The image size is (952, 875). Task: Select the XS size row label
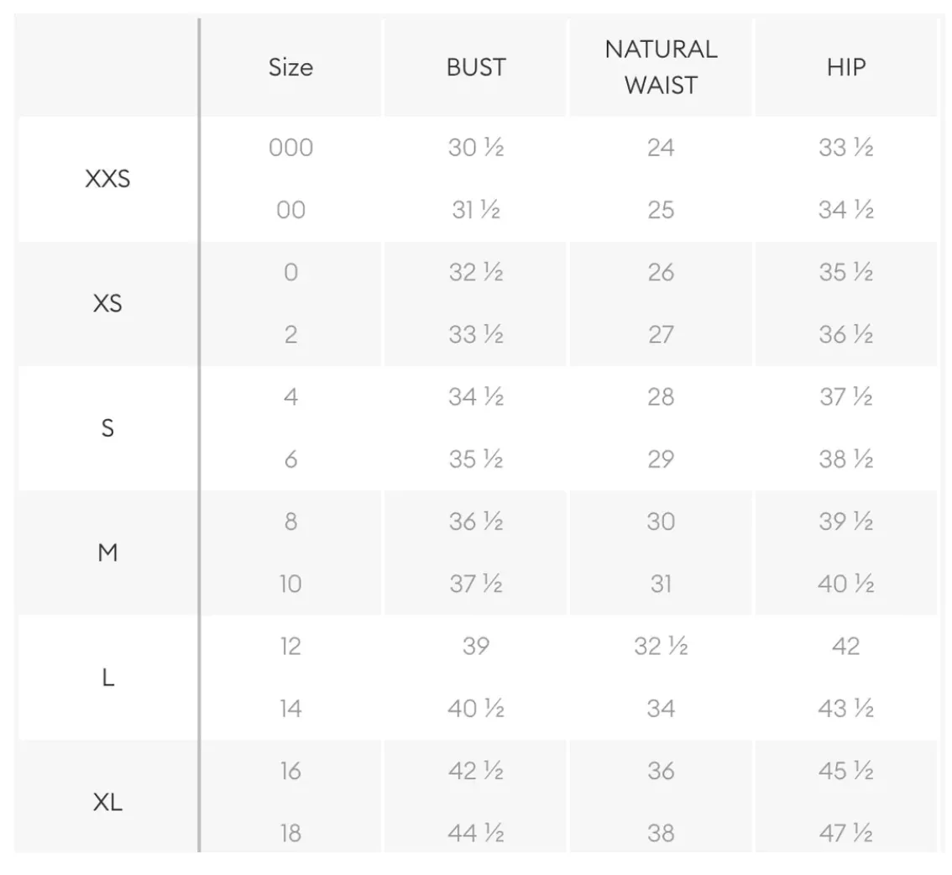click(x=107, y=304)
